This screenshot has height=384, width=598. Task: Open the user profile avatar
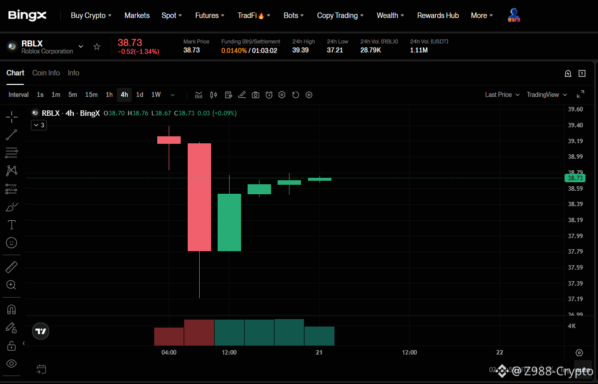(514, 15)
